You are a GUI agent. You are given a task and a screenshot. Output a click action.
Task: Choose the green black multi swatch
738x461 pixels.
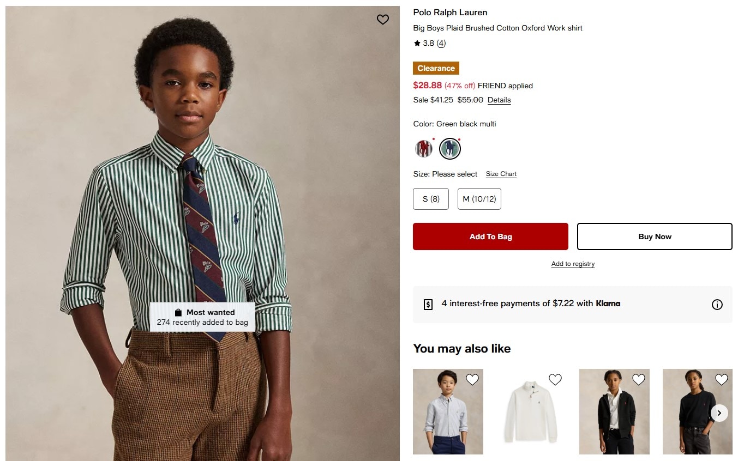click(450, 148)
